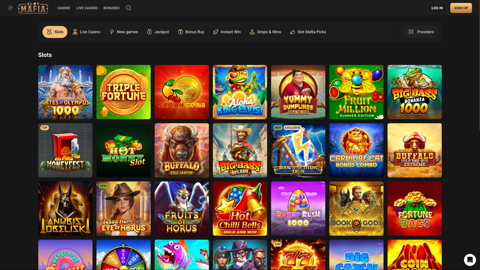This screenshot has width=480, height=270.
Task: Switch to the New games tab
Action: click(x=124, y=32)
